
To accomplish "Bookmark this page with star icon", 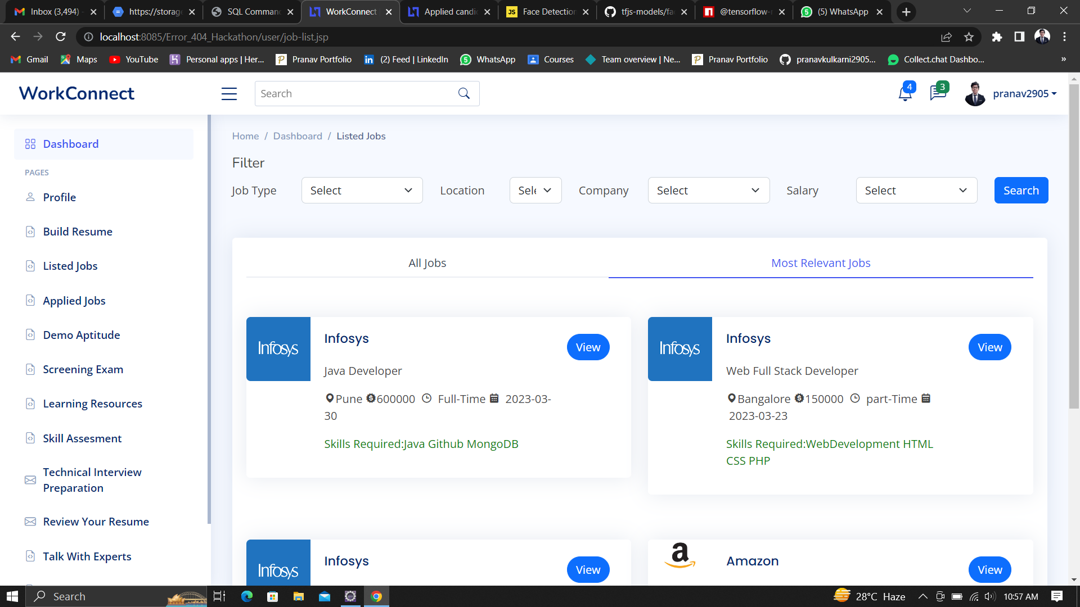I will pos(969,37).
